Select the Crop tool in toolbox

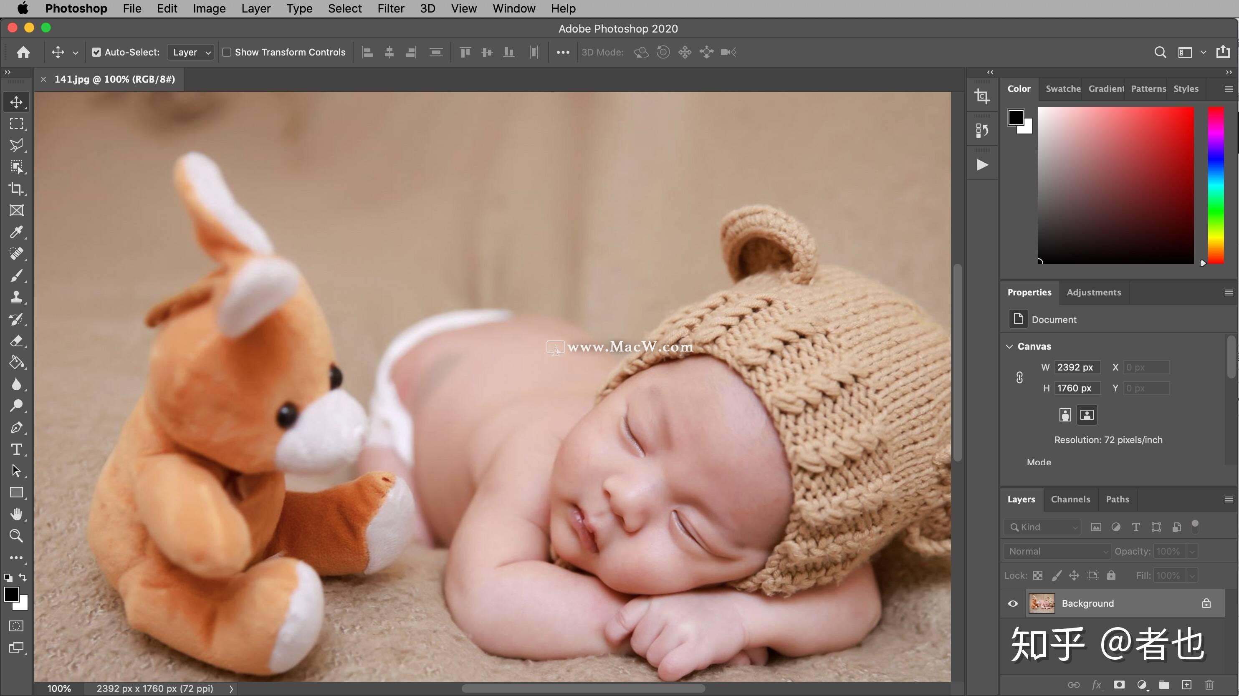tap(16, 189)
